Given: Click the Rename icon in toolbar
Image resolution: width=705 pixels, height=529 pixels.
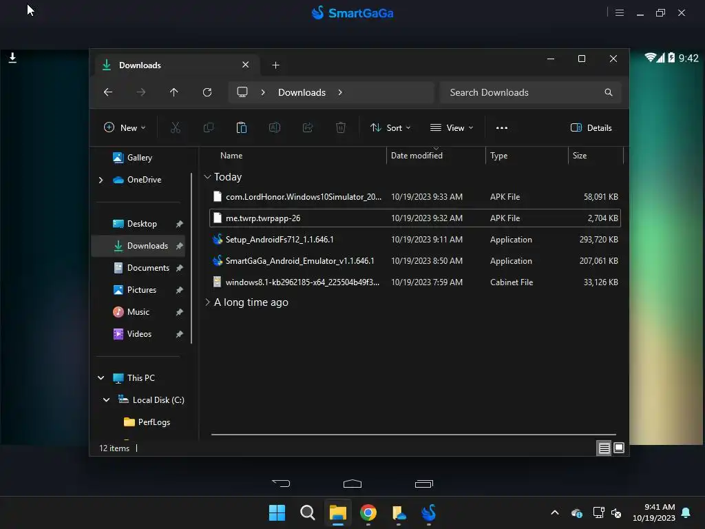Looking at the screenshot, I should (275, 127).
